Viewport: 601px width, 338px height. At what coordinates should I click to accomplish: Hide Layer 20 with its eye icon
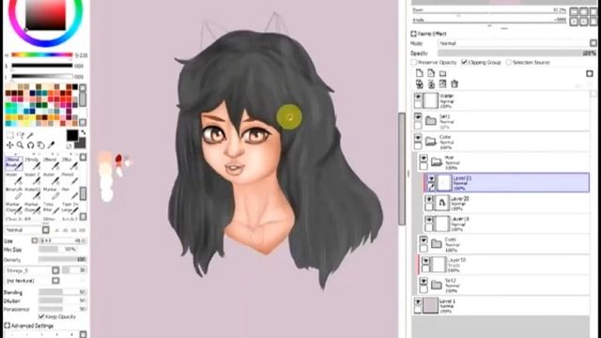point(429,199)
